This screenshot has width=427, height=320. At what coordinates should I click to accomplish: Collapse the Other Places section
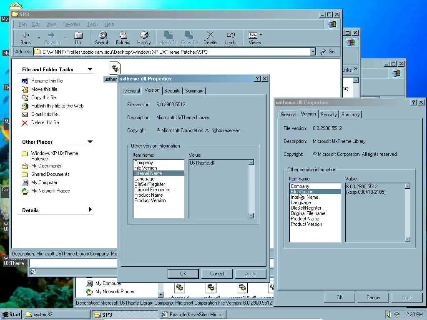click(90, 142)
